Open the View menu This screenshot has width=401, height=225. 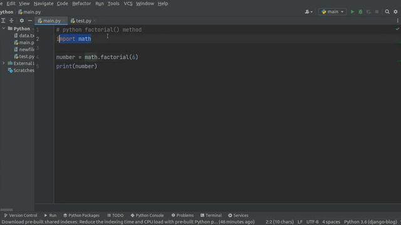(x=24, y=4)
